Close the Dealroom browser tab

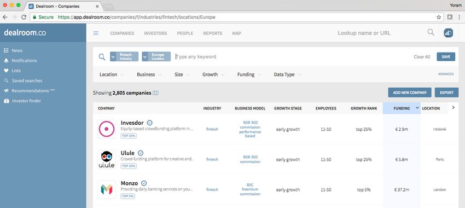(x=97, y=6)
